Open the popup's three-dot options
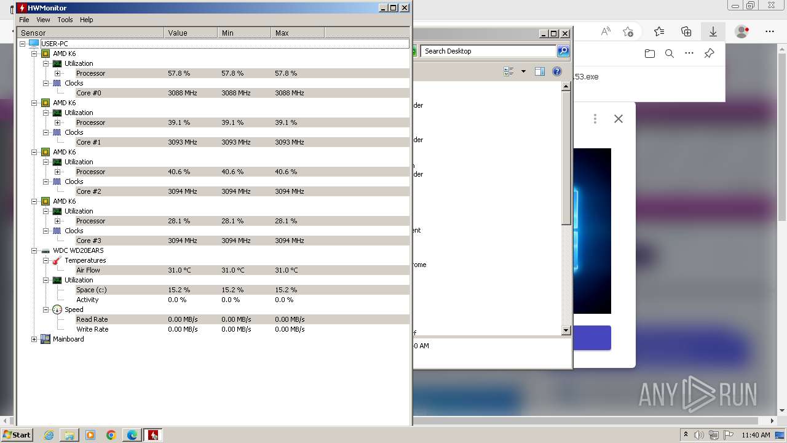787x443 pixels. coord(595,119)
